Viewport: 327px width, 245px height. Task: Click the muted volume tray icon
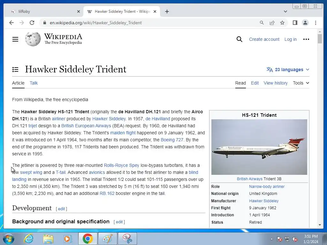pyautogui.click(x=295, y=239)
